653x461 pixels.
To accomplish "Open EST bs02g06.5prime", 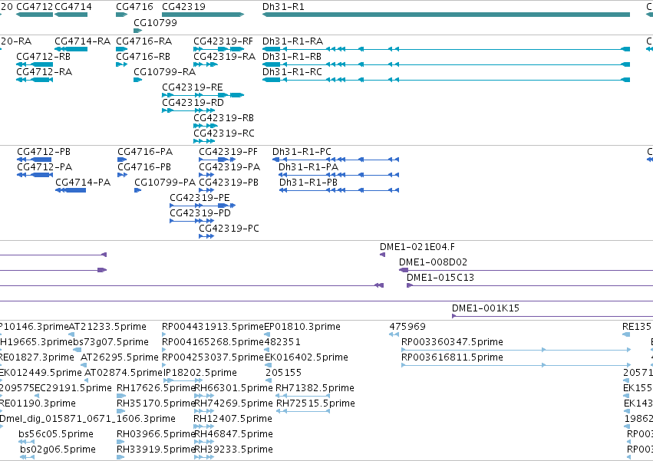I will [58, 449].
